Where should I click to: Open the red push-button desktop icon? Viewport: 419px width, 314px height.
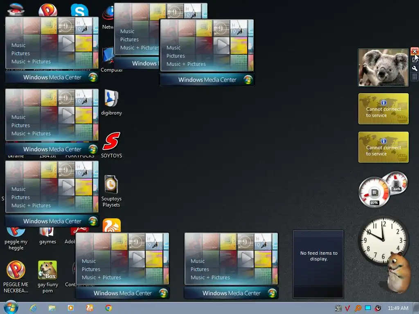16,10
